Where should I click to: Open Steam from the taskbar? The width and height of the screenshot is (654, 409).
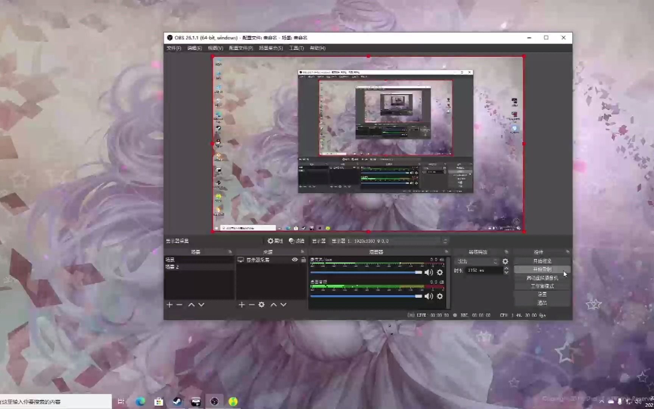[x=177, y=401]
